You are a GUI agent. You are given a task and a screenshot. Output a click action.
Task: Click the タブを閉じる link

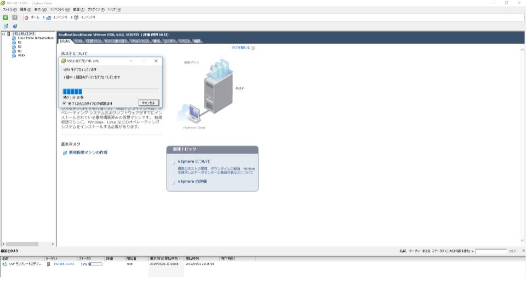(241, 48)
